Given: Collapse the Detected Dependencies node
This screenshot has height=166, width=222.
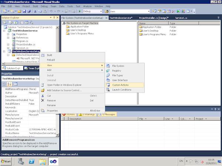Looking at the screenshot, I should [x=8, y=55].
